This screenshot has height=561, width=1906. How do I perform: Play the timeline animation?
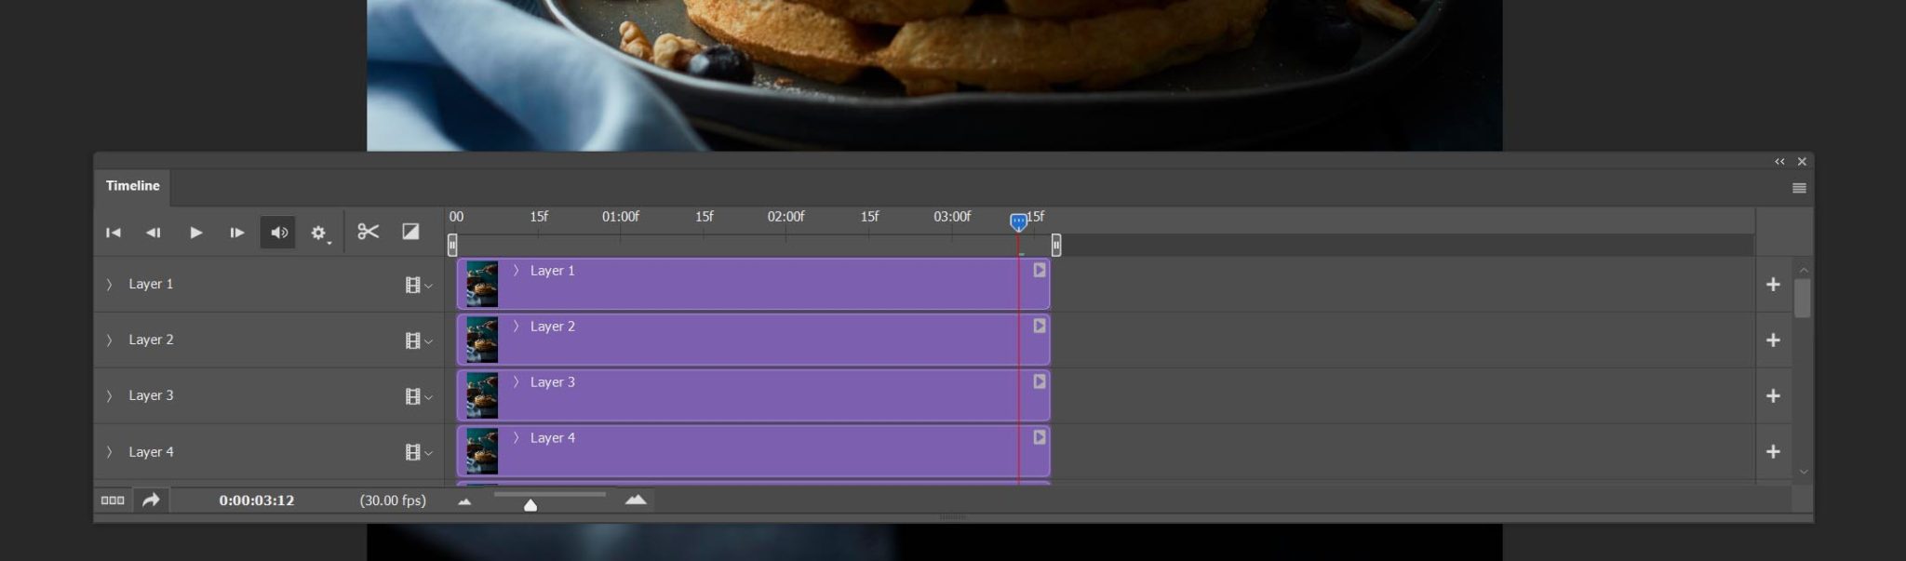point(195,233)
